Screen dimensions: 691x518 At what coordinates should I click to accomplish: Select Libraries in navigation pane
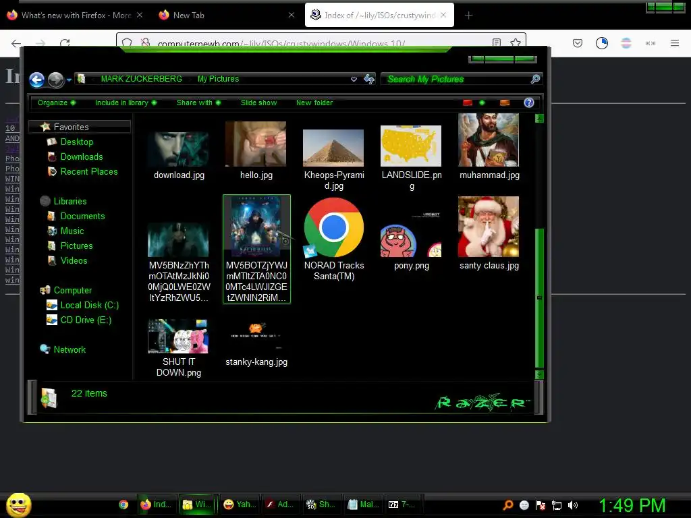pos(70,201)
